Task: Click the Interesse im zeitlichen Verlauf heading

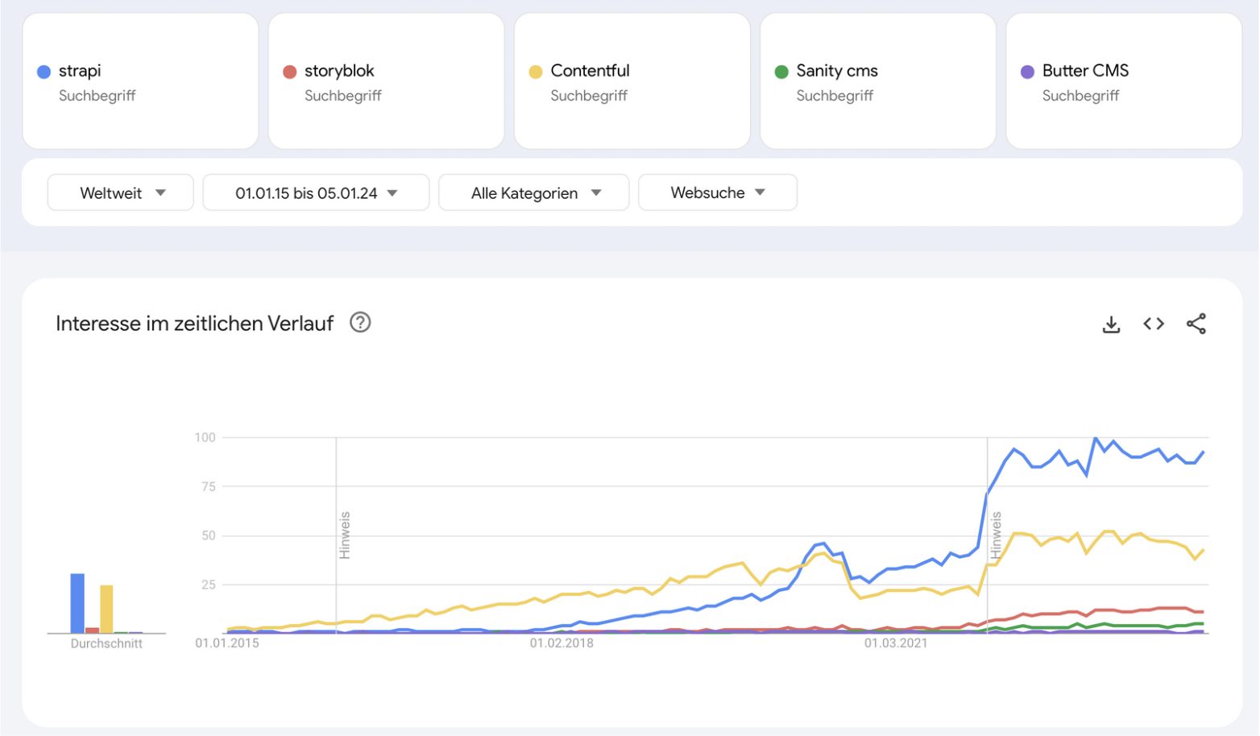Action: [194, 324]
